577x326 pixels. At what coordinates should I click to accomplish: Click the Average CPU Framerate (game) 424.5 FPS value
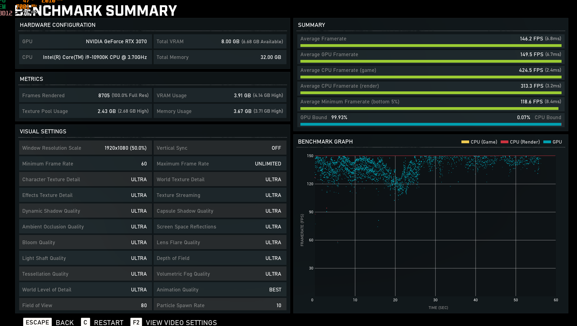[531, 70]
